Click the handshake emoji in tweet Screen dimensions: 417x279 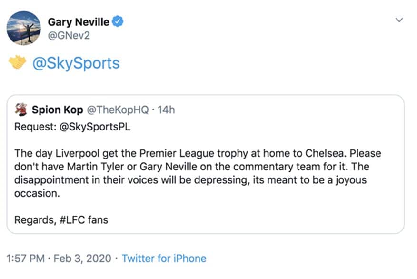(17, 62)
